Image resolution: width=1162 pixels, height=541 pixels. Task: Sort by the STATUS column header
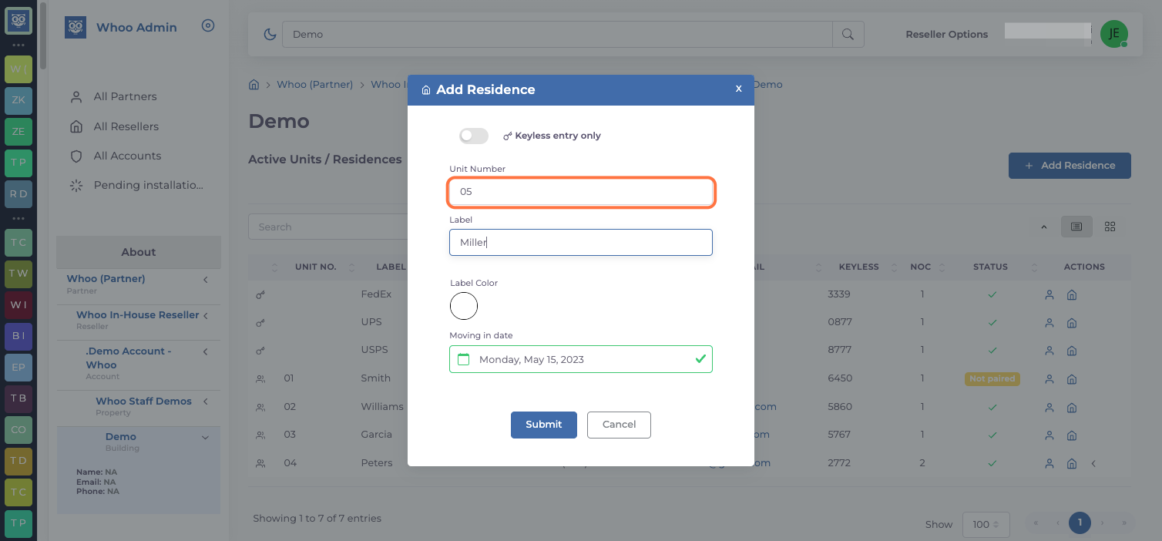click(990, 267)
